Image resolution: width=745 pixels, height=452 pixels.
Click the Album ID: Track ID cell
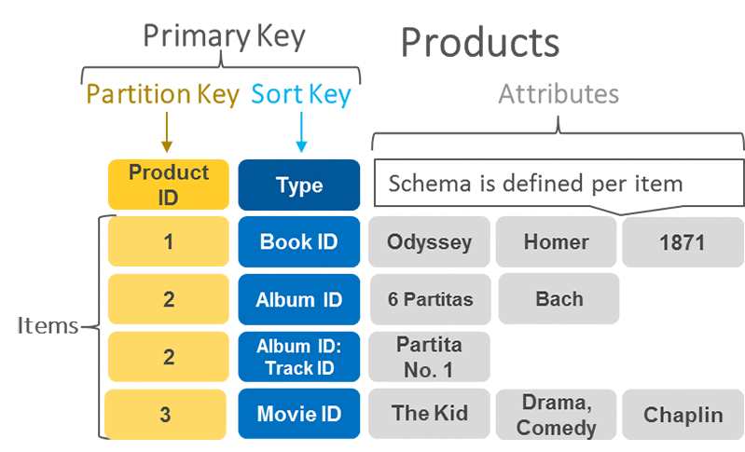(299, 357)
